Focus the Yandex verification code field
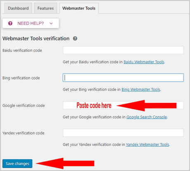190x171 pixels. click(x=123, y=133)
